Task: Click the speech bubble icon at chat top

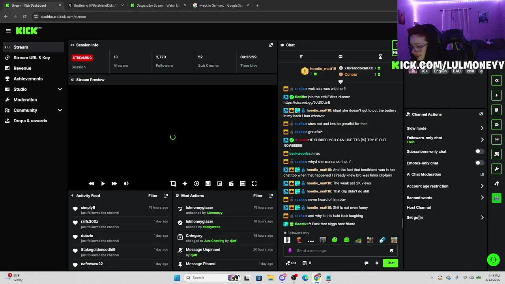Action: click(340, 57)
